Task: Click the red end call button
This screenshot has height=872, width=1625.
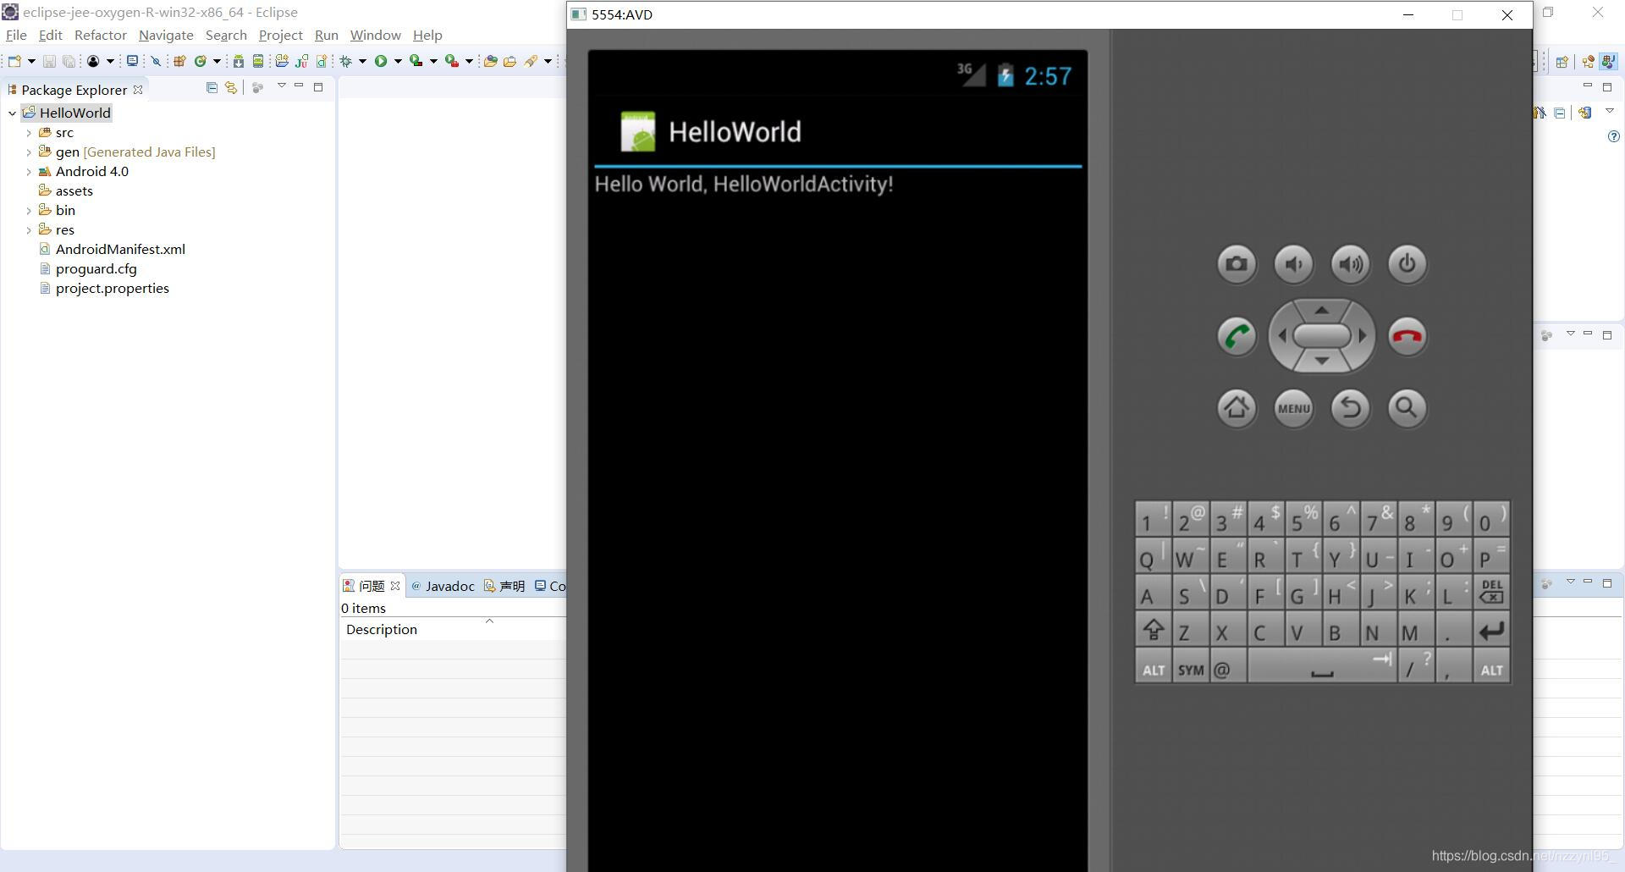Action: coord(1407,336)
